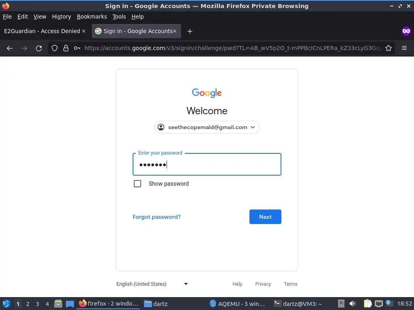Screen dimensions: 414x310
Task: Click the Google logo
Action: coord(207,93)
